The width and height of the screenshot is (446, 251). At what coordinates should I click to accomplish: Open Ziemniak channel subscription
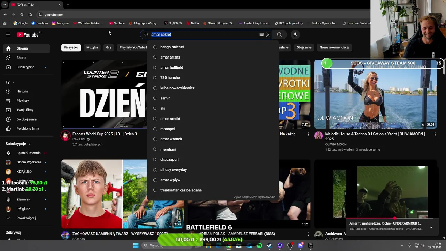(x=26, y=199)
